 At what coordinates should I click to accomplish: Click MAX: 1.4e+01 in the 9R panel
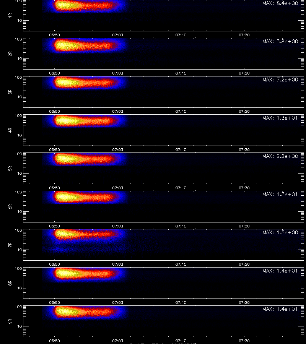coord(280,309)
